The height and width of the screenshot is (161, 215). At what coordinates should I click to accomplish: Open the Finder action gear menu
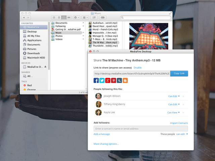(76, 17)
